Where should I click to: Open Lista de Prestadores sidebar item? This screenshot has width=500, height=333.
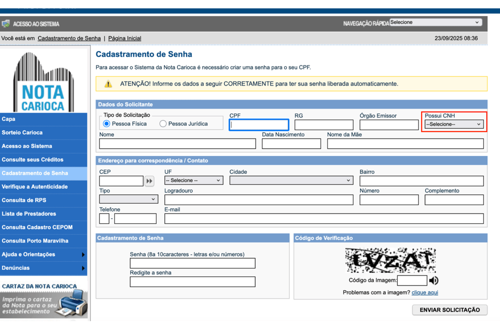43,214
